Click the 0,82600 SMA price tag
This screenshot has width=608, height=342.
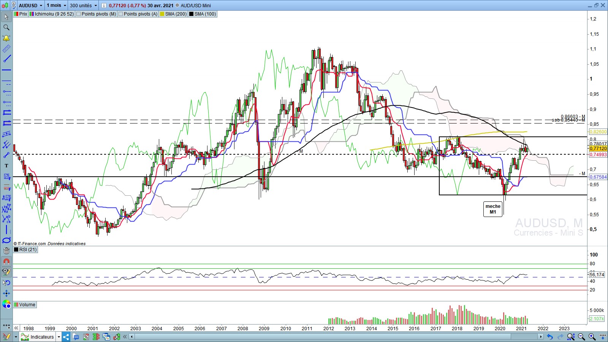pos(598,132)
